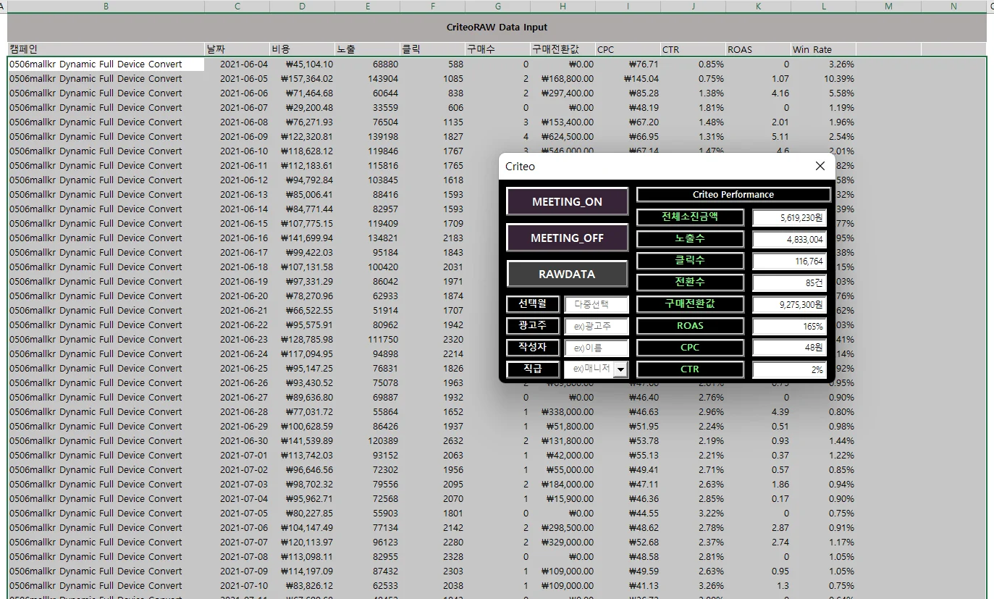Select column N header
Image resolution: width=994 pixels, height=599 pixels.
pyautogui.click(x=953, y=7)
